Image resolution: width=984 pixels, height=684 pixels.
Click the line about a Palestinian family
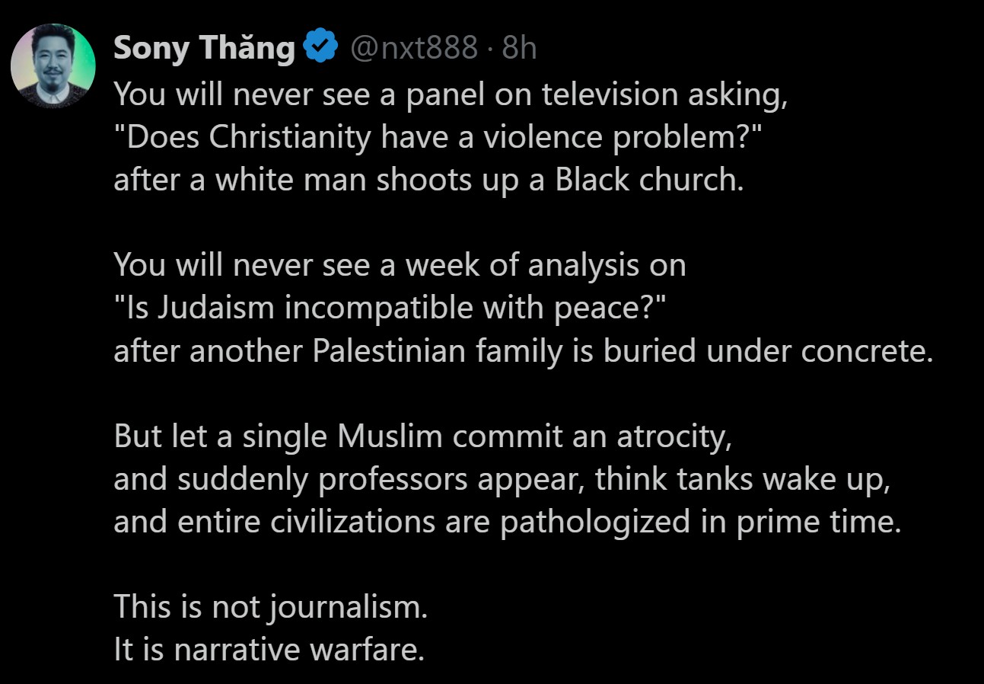pyautogui.click(x=523, y=350)
